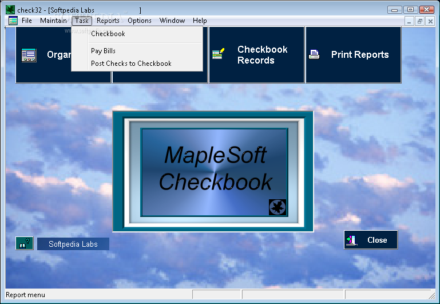
Task: Click the MapleSoft Checkbook splash image
Action: (x=213, y=172)
